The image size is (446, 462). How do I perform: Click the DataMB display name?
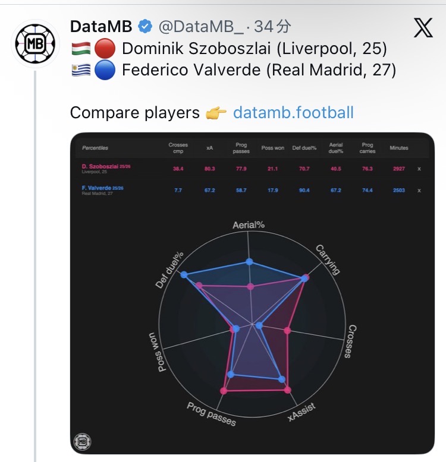100,27
